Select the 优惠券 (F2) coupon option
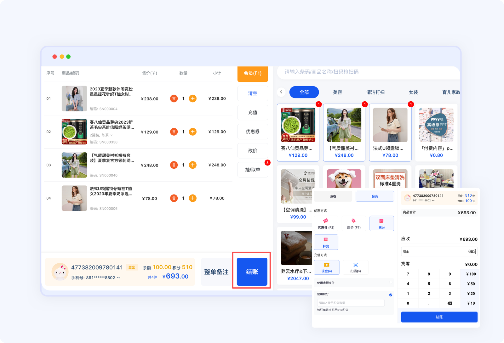 pos(326,223)
